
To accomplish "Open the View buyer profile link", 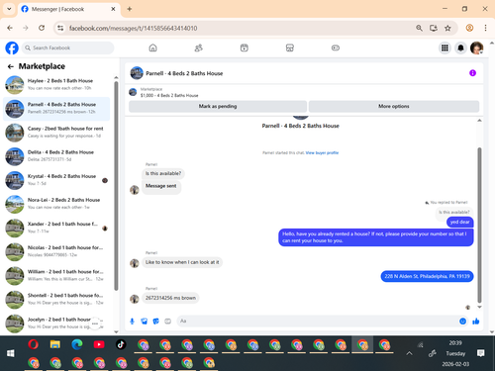I will click(322, 152).
